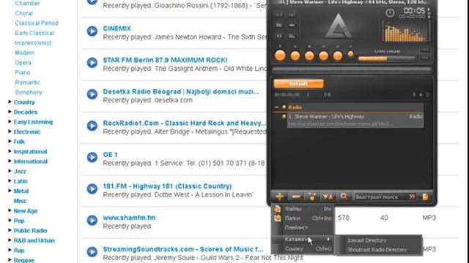Expand the Folk genre arrow
The image size is (469, 263).
coord(10,141)
